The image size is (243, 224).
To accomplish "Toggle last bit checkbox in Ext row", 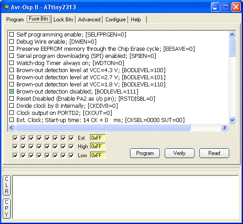I will (71, 138).
